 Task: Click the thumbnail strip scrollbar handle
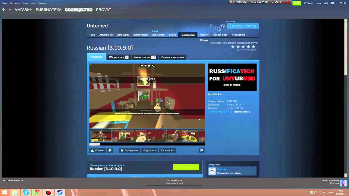pos(95,144)
